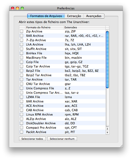132x160 pixels.
Task: Tick the LZMA File checkbox
Action: pyautogui.click(x=21, y=97)
